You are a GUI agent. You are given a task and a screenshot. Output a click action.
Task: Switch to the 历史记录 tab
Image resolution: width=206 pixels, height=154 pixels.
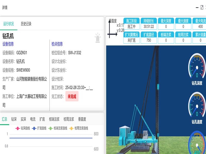click(26, 24)
